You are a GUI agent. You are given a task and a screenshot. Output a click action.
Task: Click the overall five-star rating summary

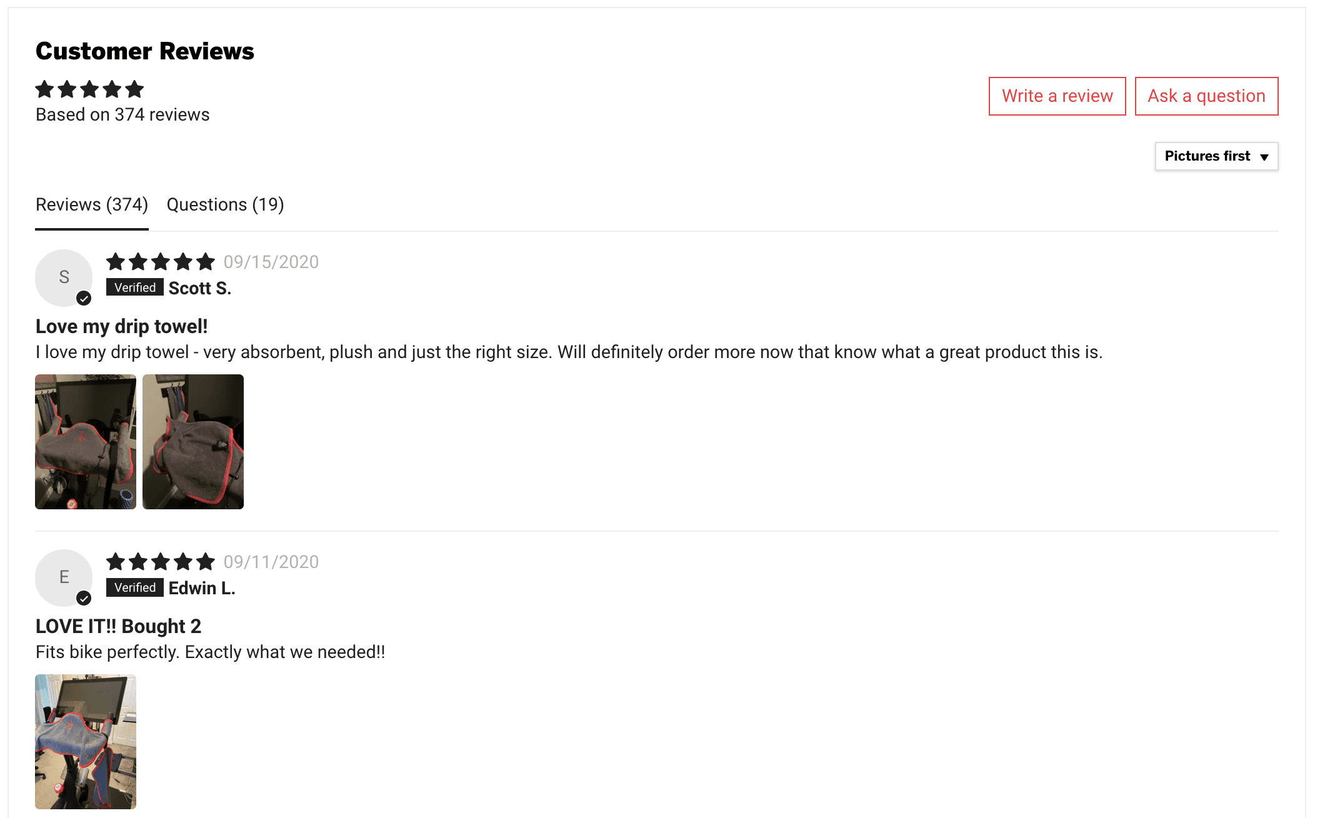(x=89, y=89)
